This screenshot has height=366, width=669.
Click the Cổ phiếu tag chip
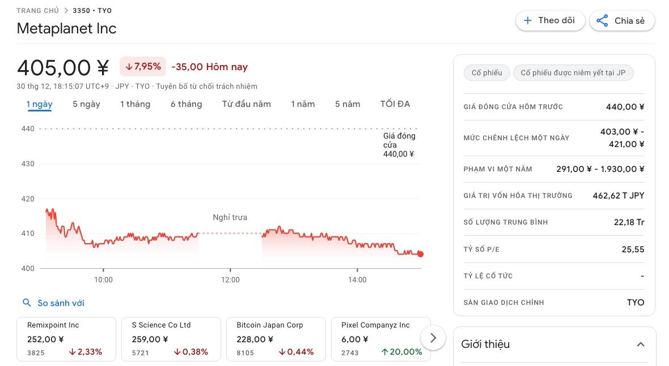[486, 73]
